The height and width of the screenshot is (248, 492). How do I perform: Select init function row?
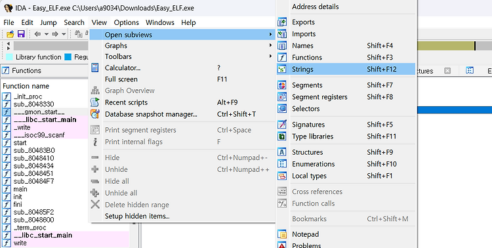coord(18,197)
